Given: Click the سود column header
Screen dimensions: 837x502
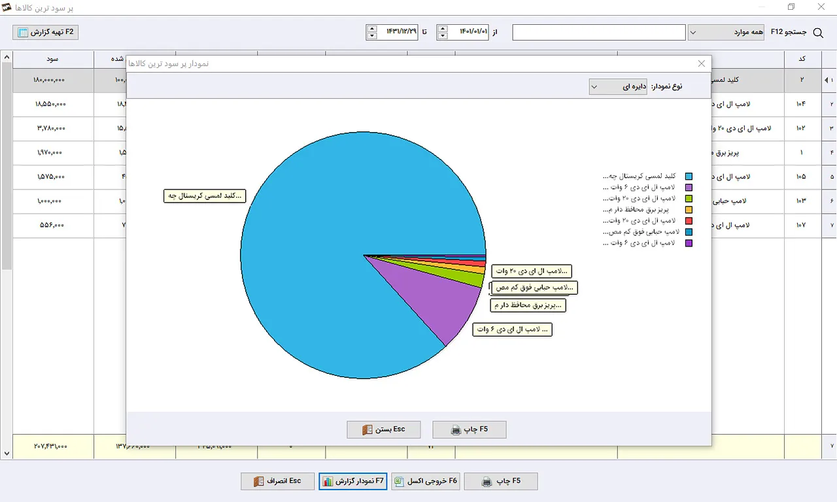Looking at the screenshot, I should (x=53, y=59).
